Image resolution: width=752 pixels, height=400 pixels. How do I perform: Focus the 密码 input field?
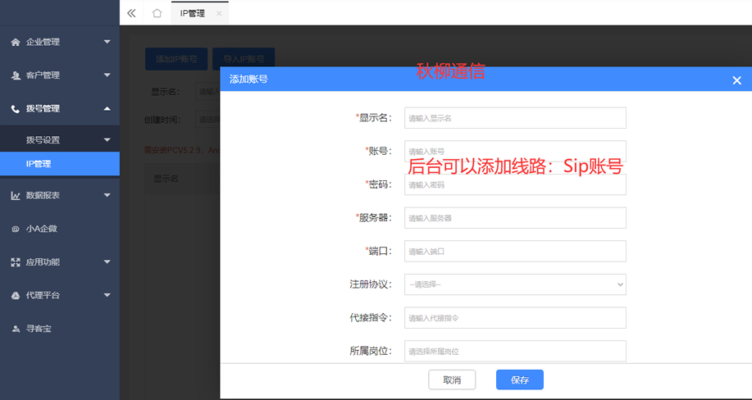(x=515, y=184)
